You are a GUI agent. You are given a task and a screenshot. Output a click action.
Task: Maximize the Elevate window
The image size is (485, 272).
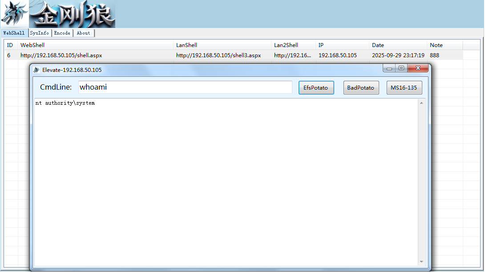(401, 68)
